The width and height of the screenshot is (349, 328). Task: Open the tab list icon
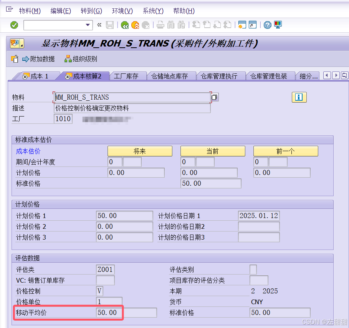345,75
